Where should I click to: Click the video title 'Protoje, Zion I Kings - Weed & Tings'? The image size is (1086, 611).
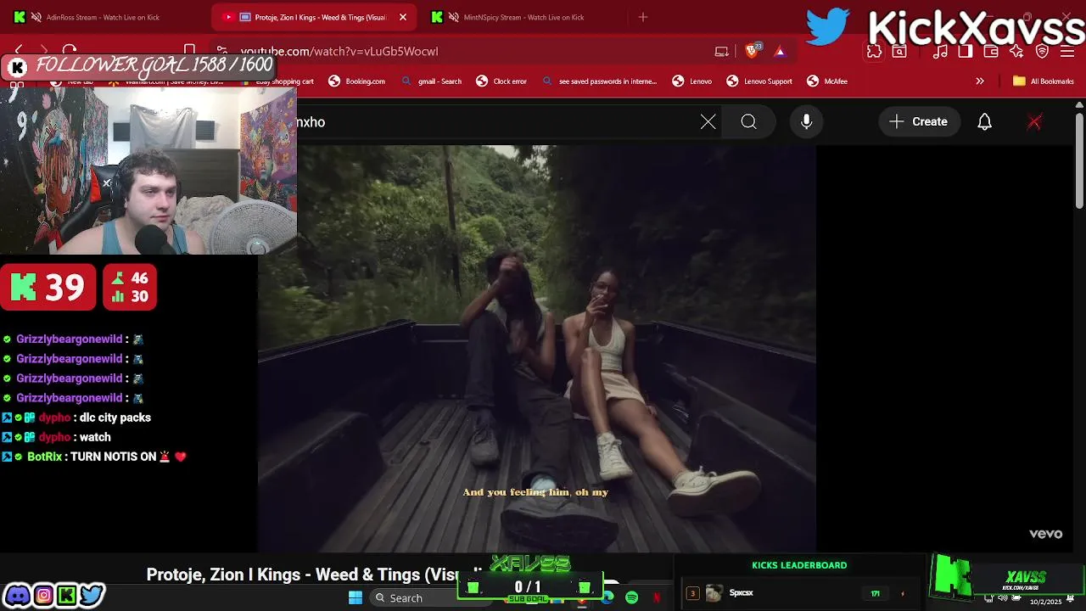click(314, 575)
